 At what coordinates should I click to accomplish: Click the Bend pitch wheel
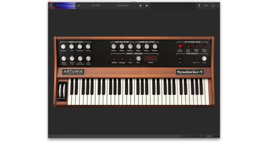click(x=60, y=90)
